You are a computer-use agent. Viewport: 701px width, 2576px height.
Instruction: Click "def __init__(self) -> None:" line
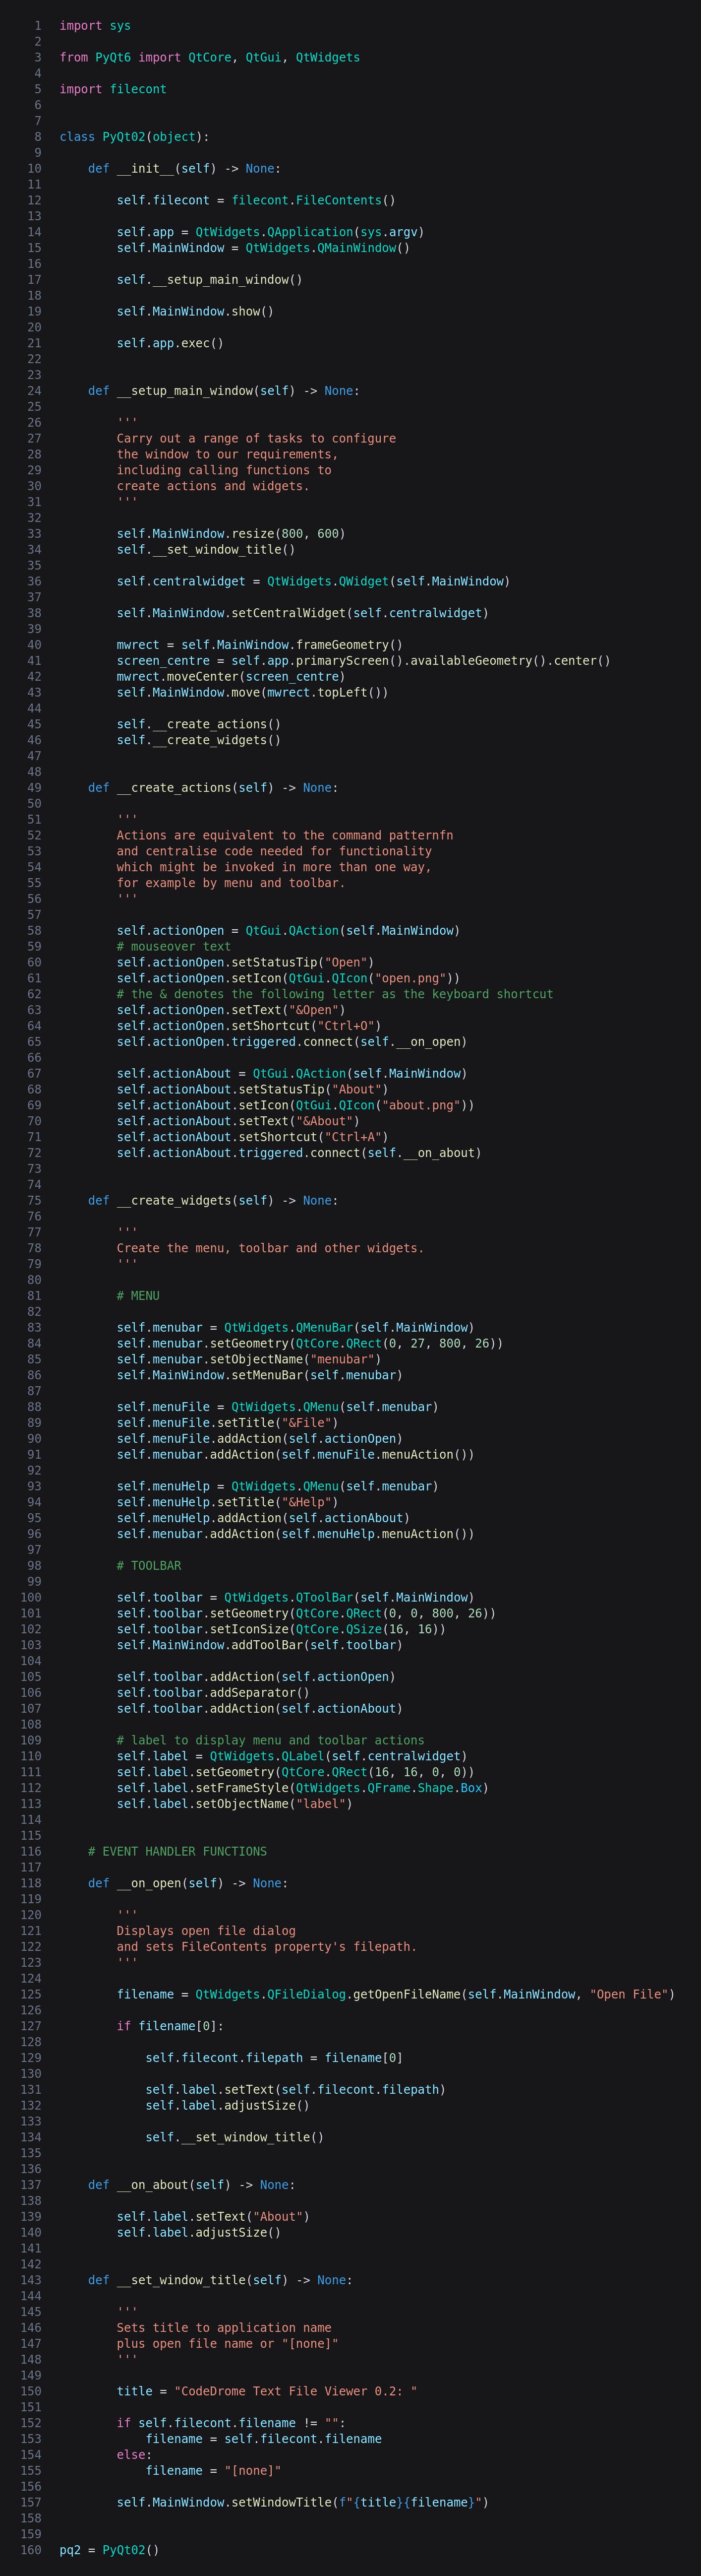click(x=185, y=169)
